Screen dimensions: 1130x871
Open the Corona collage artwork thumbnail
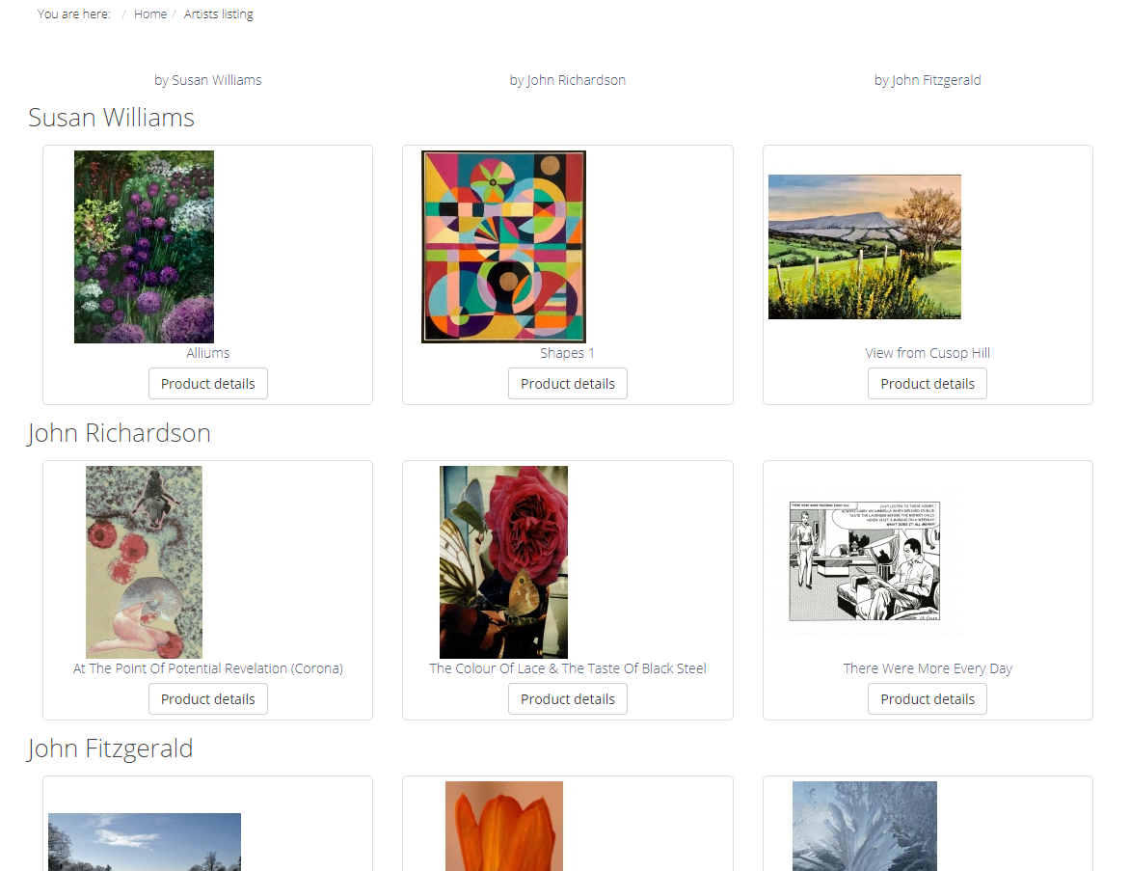pos(144,561)
